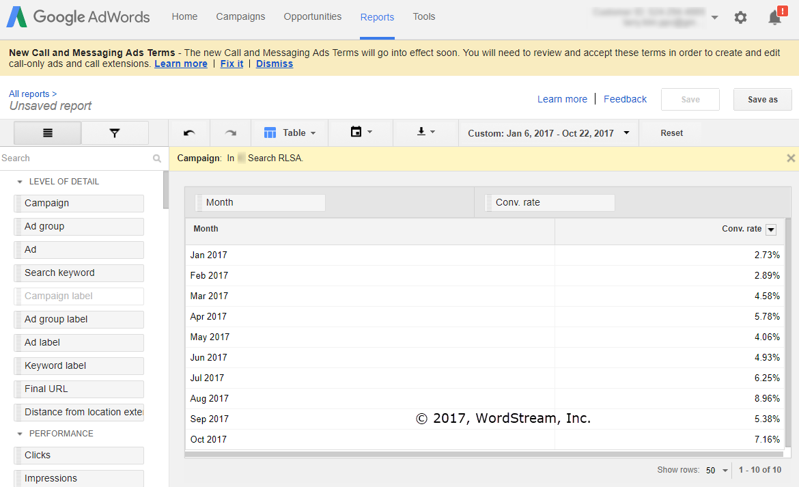Open the Table chart type selector
This screenshot has height=487, width=799.
pyautogui.click(x=290, y=133)
